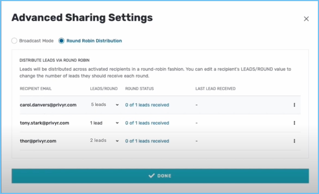This screenshot has width=319, height=194.
Task: Open the leads-per-round dropdown for thor@privyr.com
Action: tap(117, 141)
